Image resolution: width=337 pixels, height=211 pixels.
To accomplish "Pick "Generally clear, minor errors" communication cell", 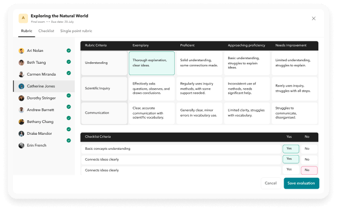I will [199, 113].
